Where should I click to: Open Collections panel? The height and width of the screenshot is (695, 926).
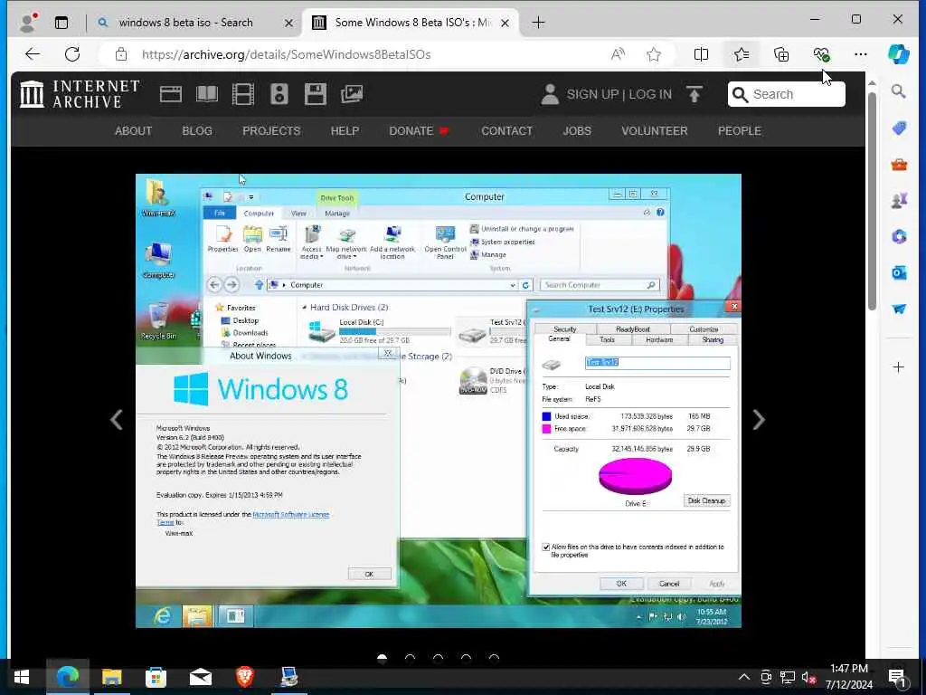click(x=781, y=54)
